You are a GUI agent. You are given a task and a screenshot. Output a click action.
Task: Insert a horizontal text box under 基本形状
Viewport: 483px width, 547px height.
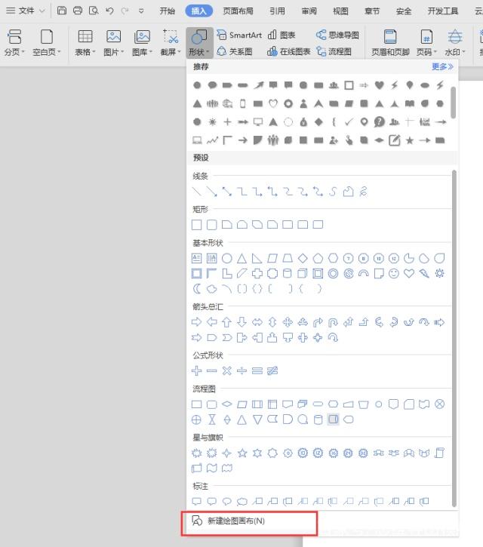click(x=197, y=258)
